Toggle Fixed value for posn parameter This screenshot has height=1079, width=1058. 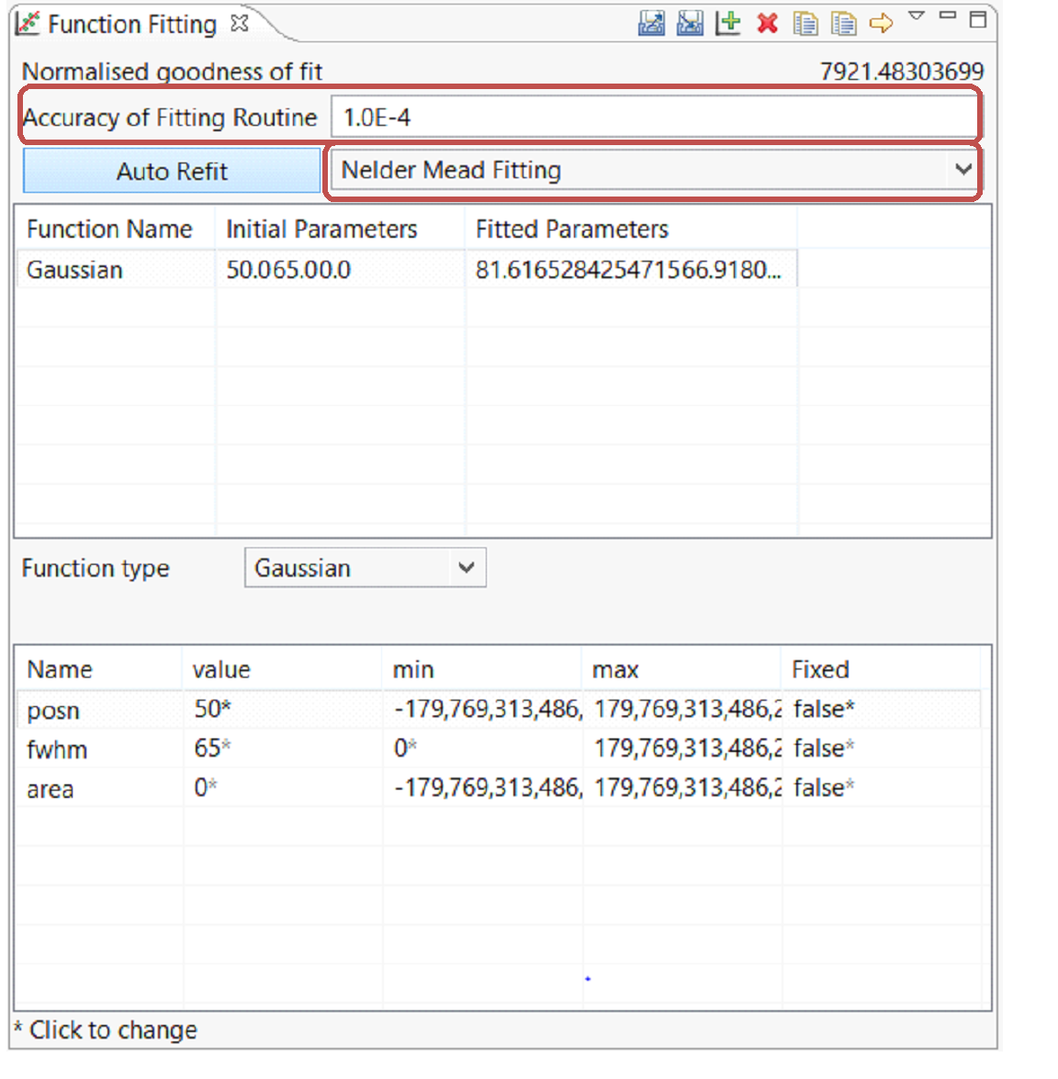pos(823,709)
